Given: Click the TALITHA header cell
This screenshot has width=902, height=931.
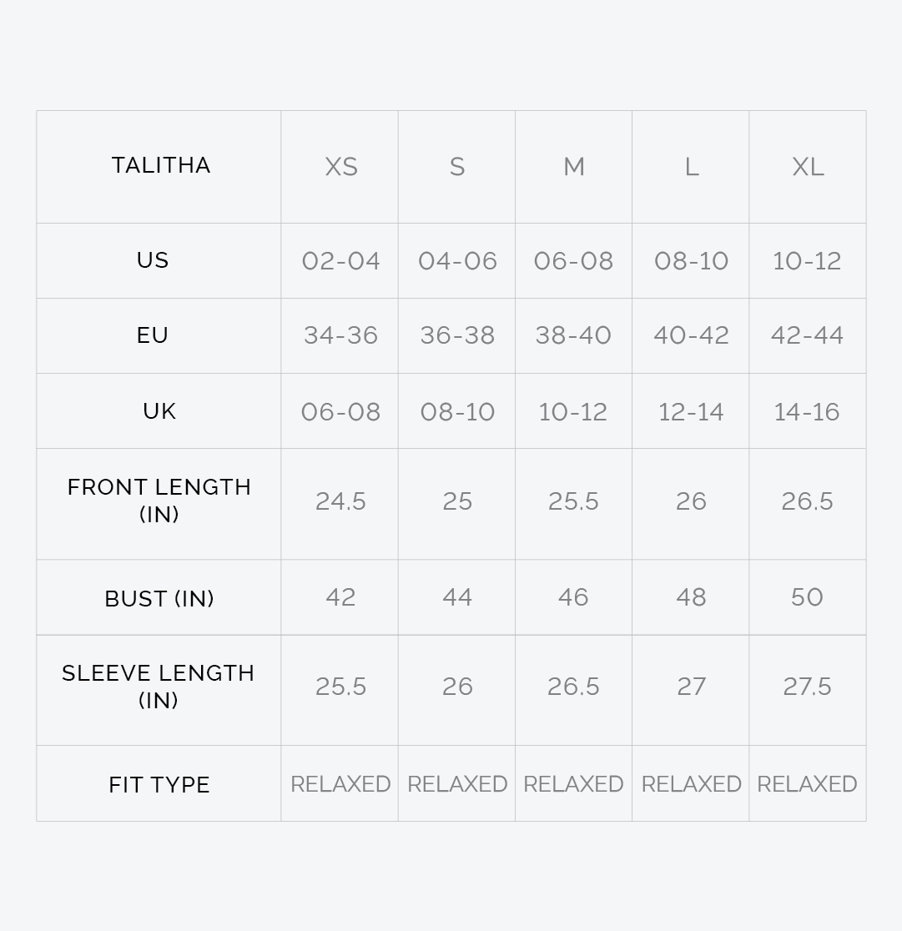Looking at the screenshot, I should pyautogui.click(x=160, y=165).
